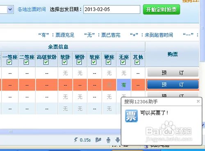Click the legend text 票源充足
Viewport: 205px width, 151px height.
[x=65, y=35]
